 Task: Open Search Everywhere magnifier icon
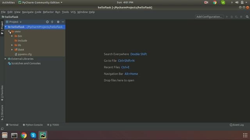(x=247, y=17)
